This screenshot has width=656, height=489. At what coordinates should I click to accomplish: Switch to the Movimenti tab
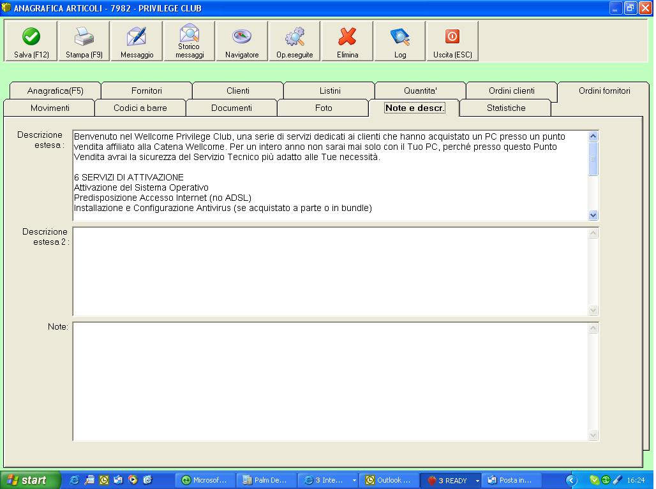[50, 108]
